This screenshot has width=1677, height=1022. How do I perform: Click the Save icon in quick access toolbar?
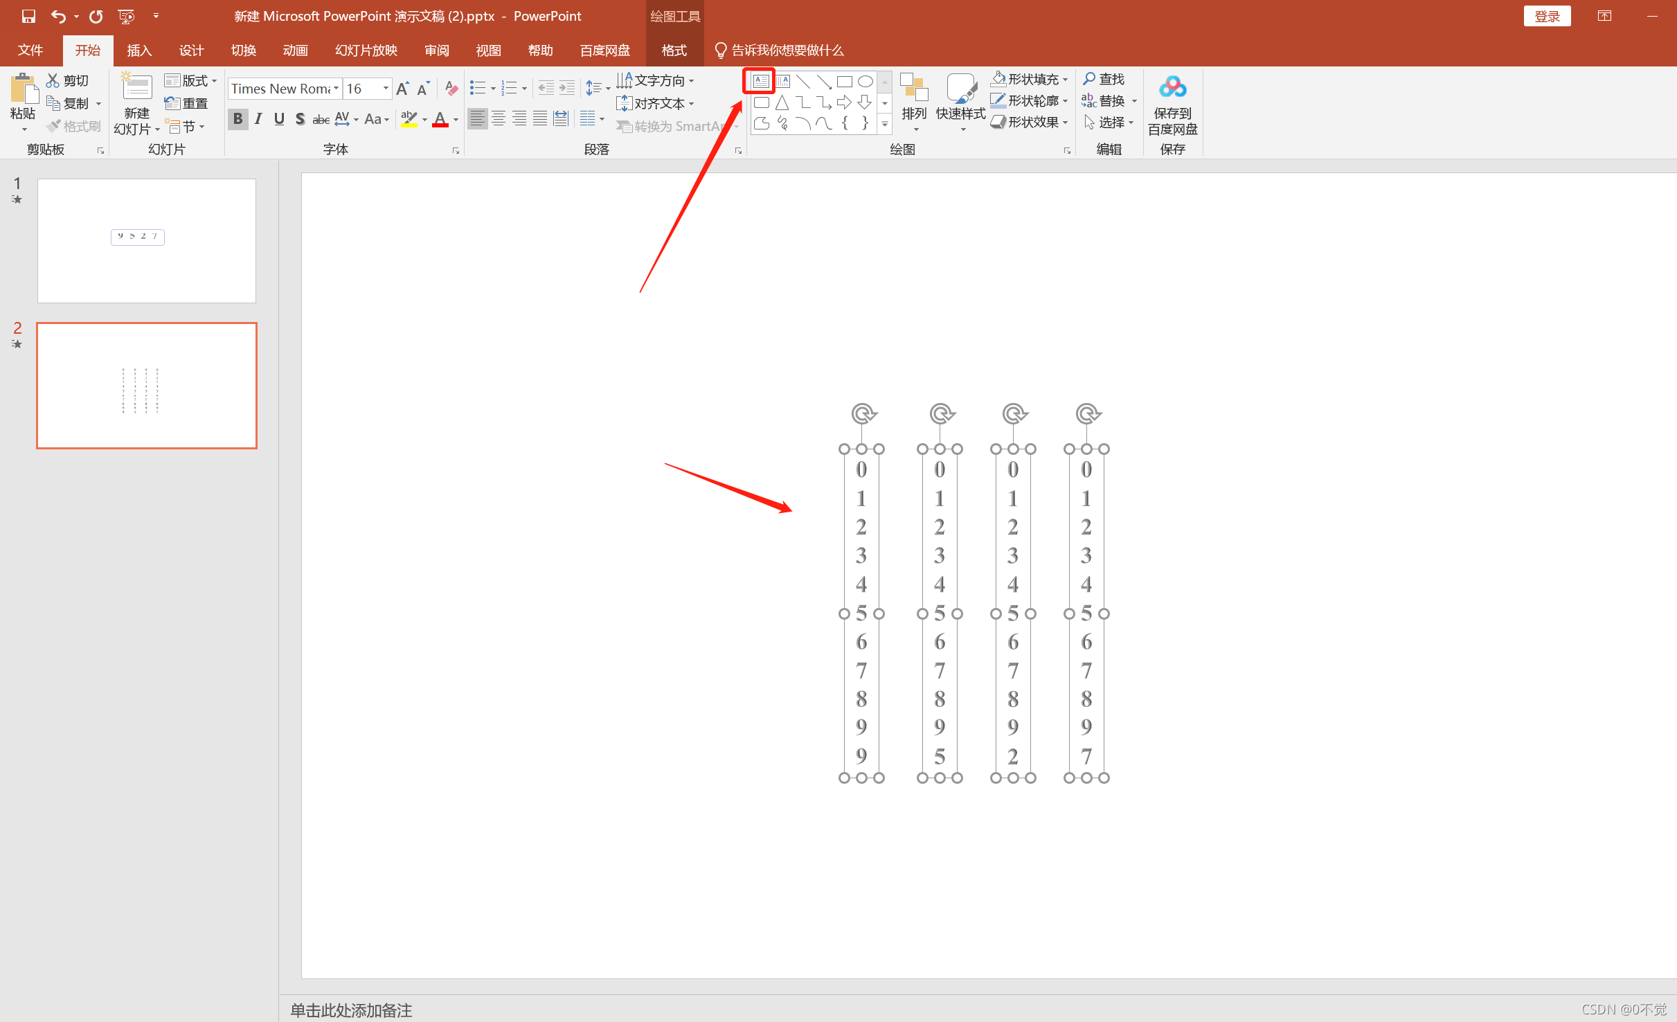28,16
